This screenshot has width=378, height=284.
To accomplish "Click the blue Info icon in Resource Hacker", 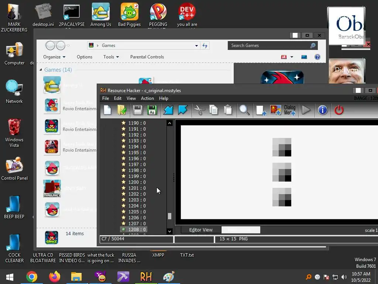I will coord(323,110).
